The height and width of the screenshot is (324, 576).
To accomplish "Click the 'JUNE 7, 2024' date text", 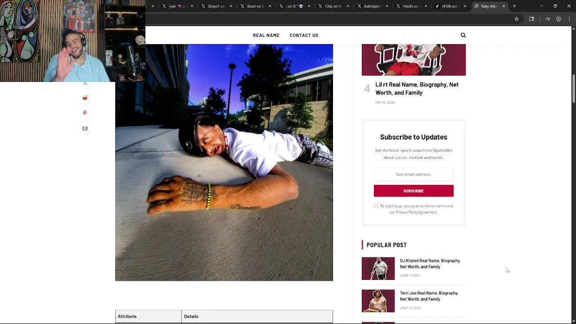I will (x=410, y=275).
